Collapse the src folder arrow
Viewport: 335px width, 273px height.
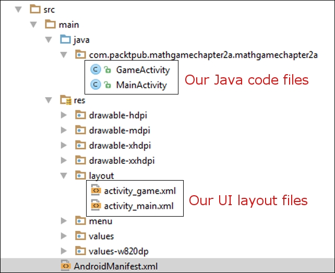pos(19,9)
